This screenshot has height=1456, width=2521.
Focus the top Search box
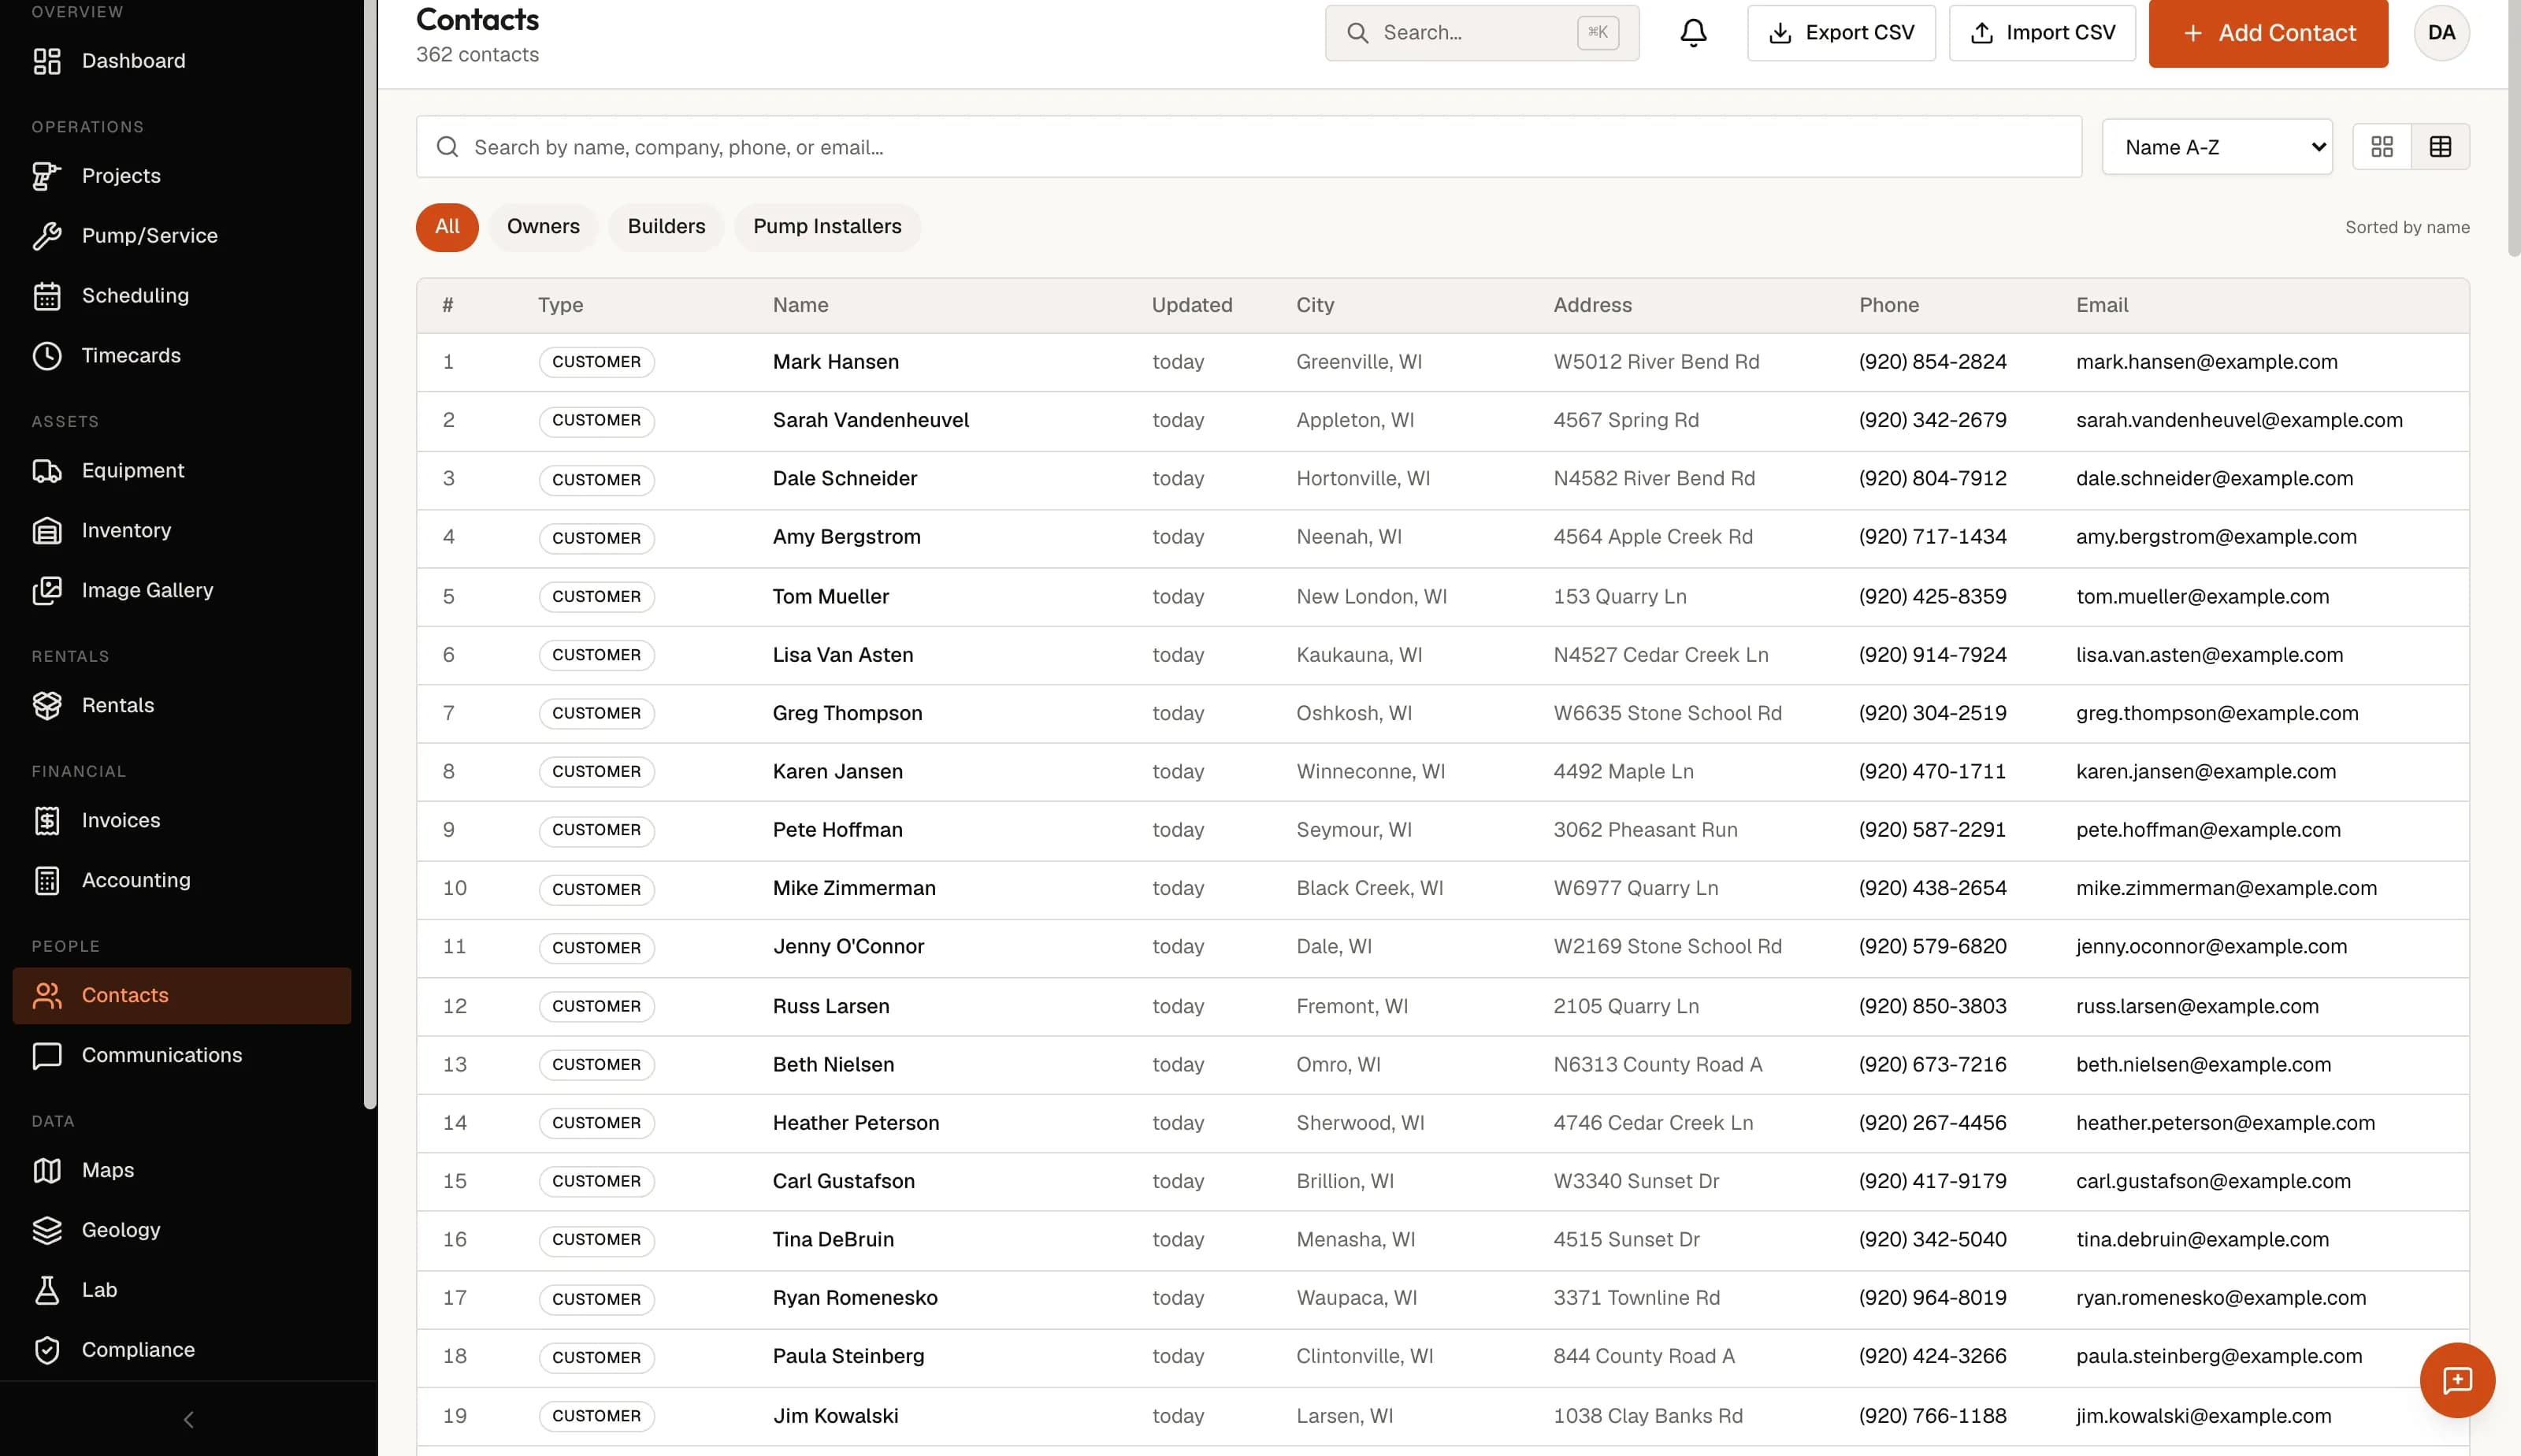(x=1481, y=33)
